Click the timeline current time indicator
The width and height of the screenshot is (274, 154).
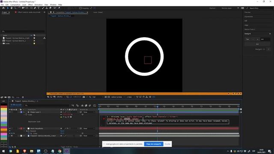click(x=158, y=107)
